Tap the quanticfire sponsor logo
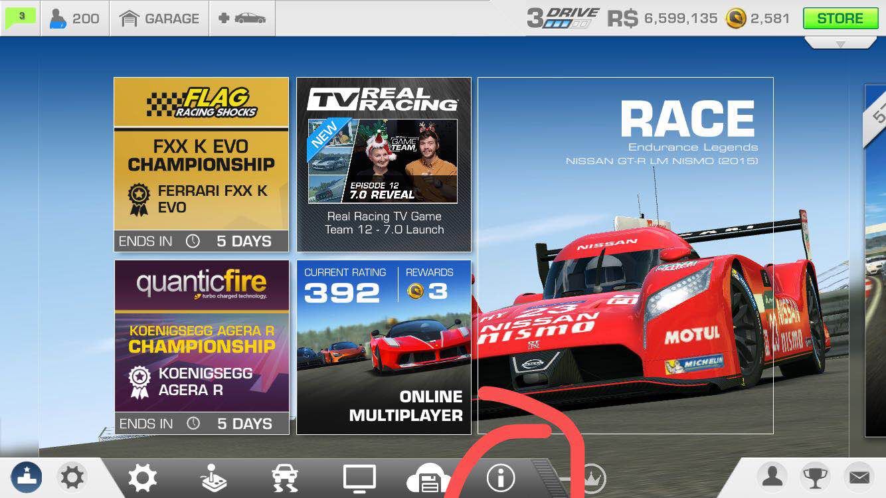 [x=201, y=284]
